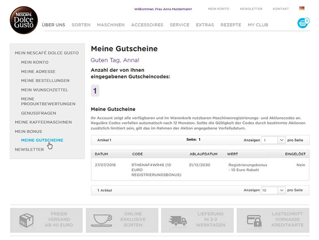This screenshot has height=240, width=319.
Task: Open the EXTRAS menu
Action: (x=205, y=25)
